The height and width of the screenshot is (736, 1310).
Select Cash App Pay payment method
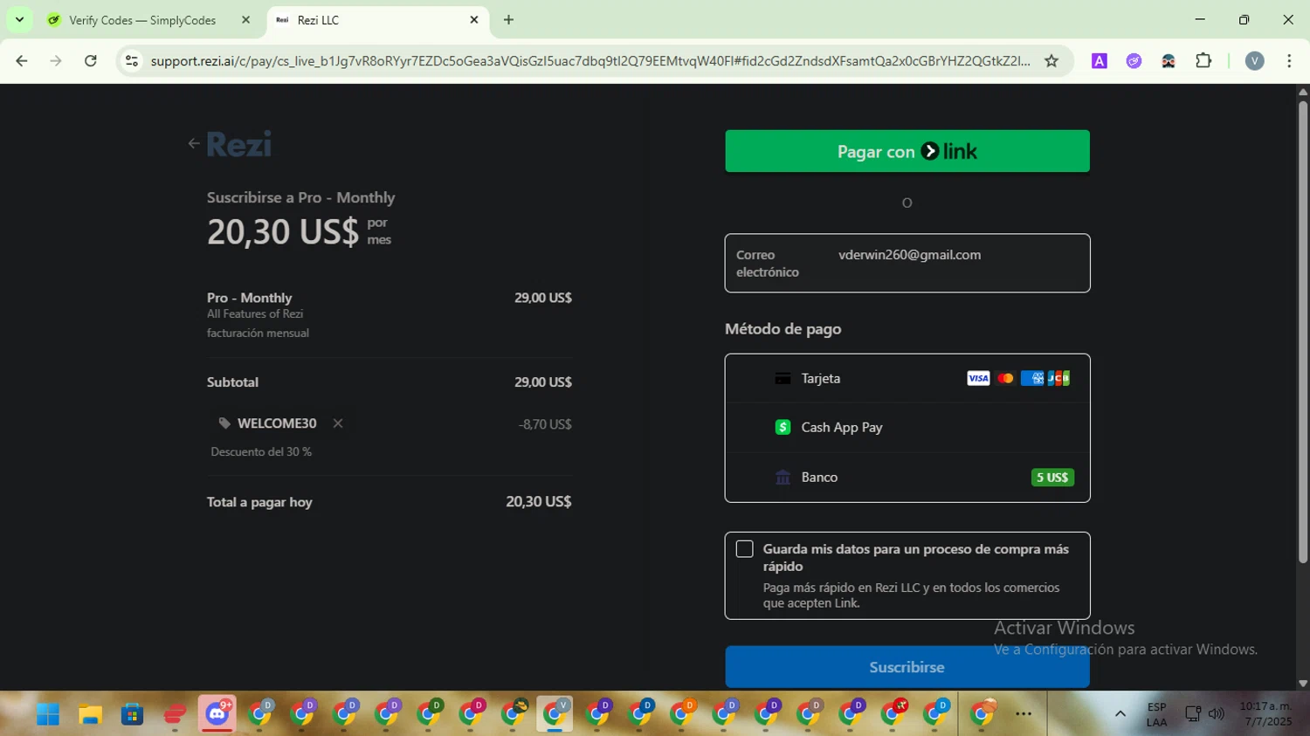907,428
